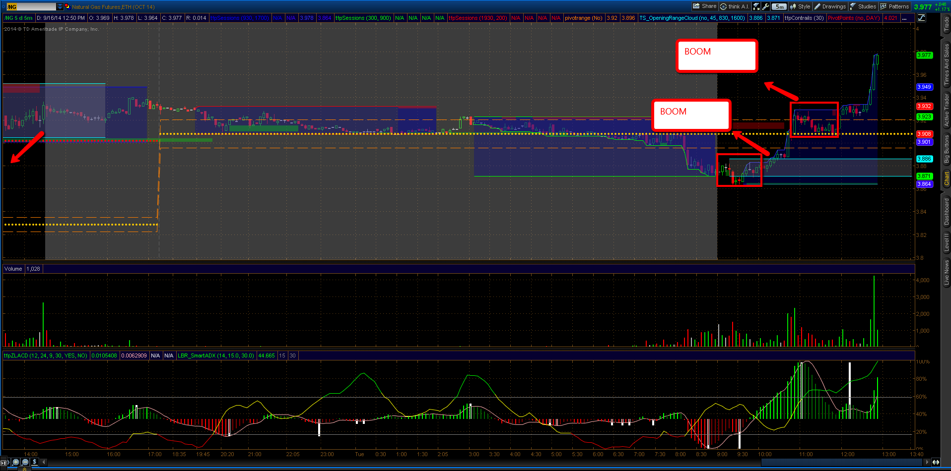This screenshot has width=951, height=471.
Task: Click the tfpZLACD study label
Action: pos(46,355)
